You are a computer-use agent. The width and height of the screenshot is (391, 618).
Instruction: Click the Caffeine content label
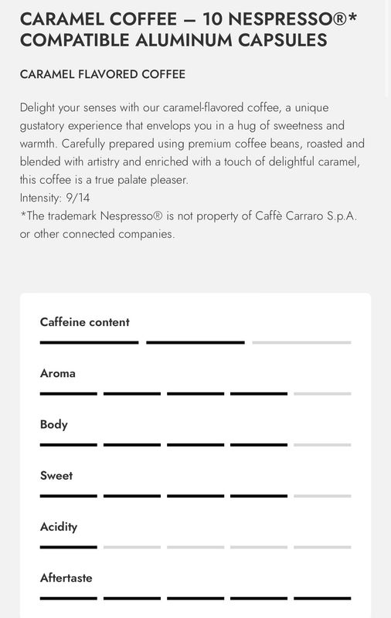(85, 322)
